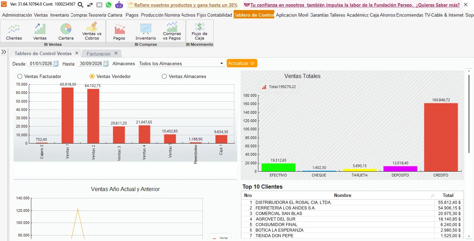Click the Actualizar button
474x241 pixels.
click(242, 63)
